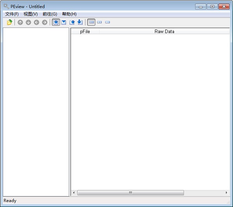233x207 pixels.
Task: Open the 帮助(H) help menu
Action: tap(69, 14)
